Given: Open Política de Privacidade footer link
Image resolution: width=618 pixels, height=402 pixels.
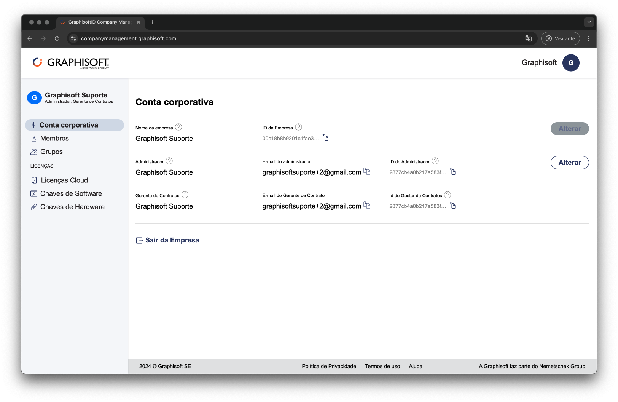Looking at the screenshot, I should coord(329,366).
